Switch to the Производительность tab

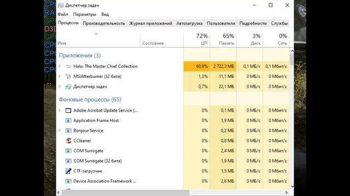tap(104, 23)
